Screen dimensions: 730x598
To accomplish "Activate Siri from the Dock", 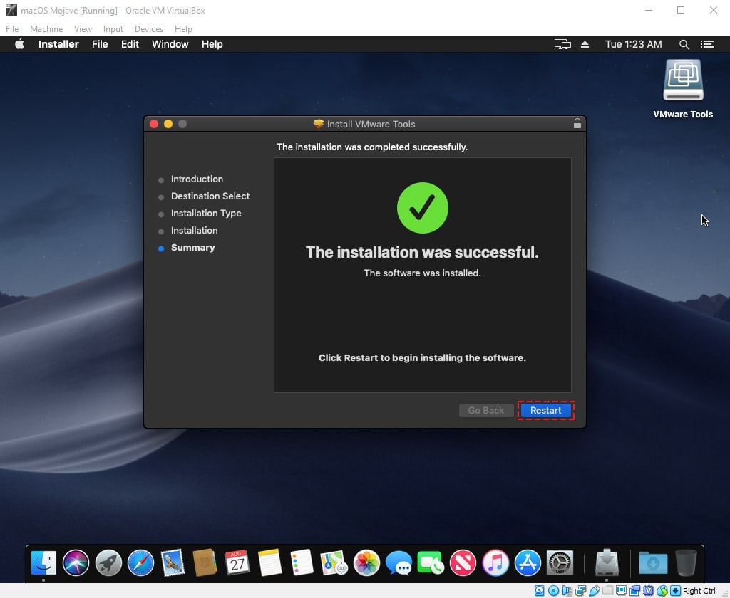I will [76, 562].
